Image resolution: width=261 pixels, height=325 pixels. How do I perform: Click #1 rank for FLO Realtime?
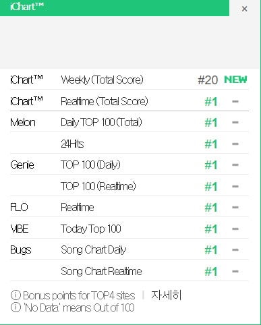[211, 207]
